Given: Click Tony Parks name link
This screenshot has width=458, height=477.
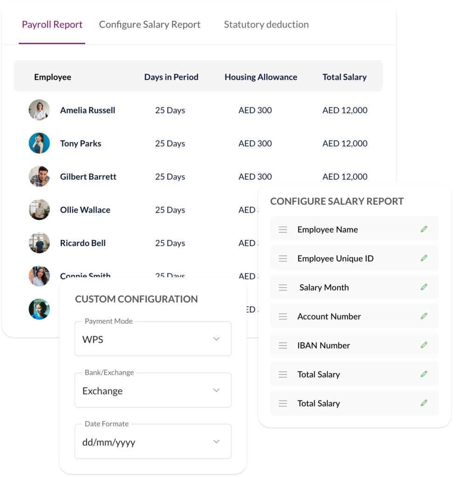Looking at the screenshot, I should (80, 143).
